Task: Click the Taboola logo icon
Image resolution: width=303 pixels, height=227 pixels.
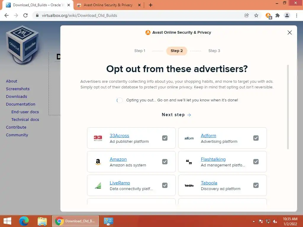Action: click(x=189, y=186)
